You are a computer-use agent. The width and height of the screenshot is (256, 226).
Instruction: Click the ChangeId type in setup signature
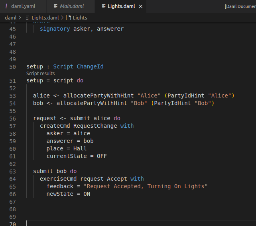point(90,66)
